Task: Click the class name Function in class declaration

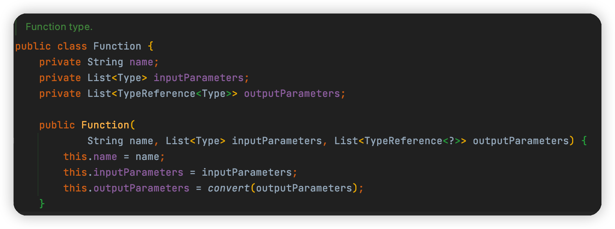Action: (x=117, y=46)
